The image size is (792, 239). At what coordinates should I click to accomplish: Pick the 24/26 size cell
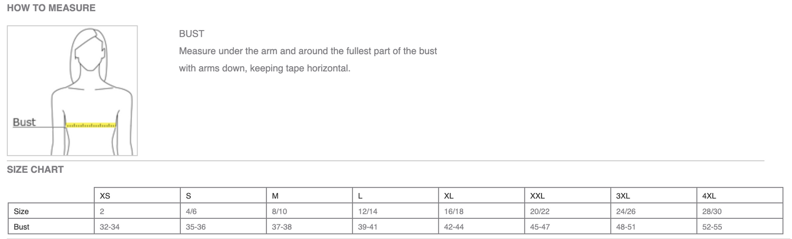(625, 211)
